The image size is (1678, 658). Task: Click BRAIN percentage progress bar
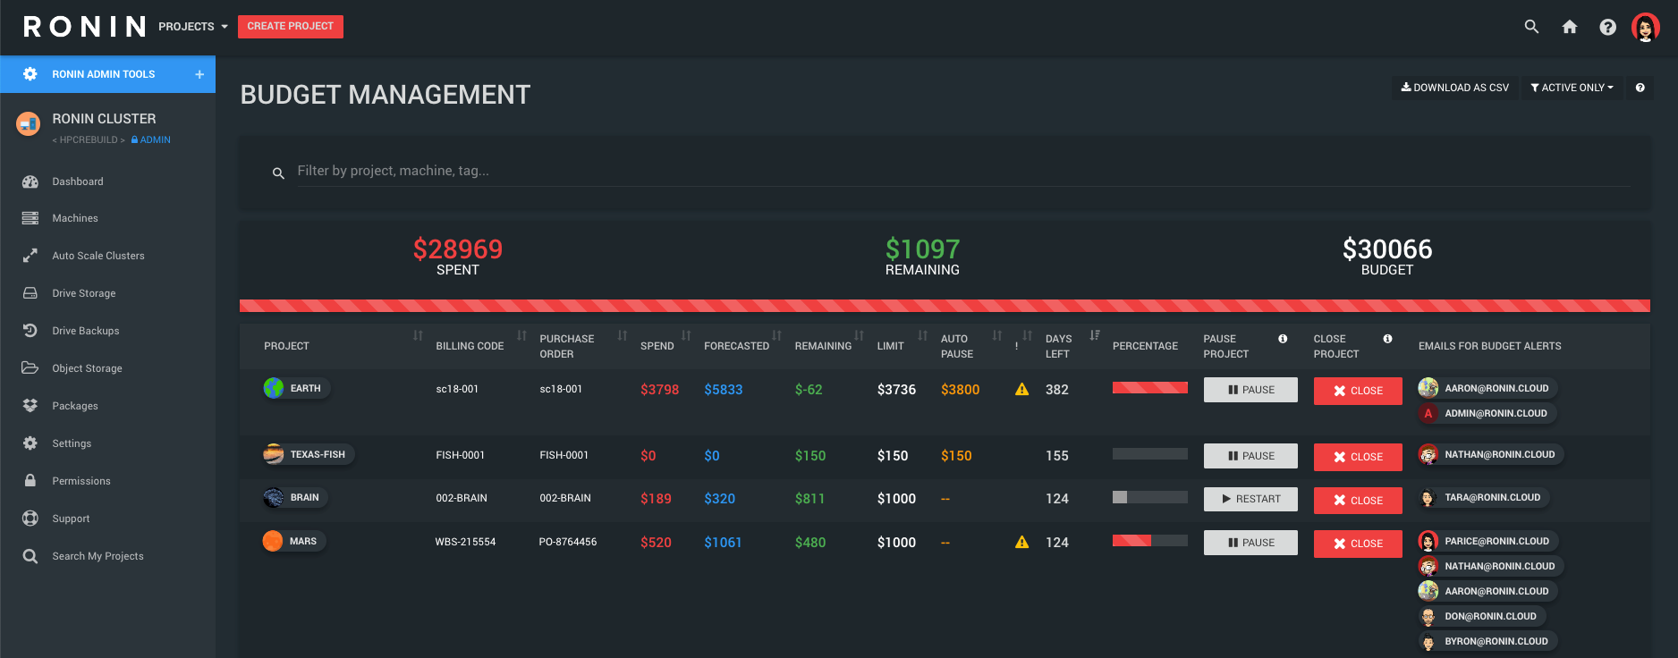pos(1150,497)
